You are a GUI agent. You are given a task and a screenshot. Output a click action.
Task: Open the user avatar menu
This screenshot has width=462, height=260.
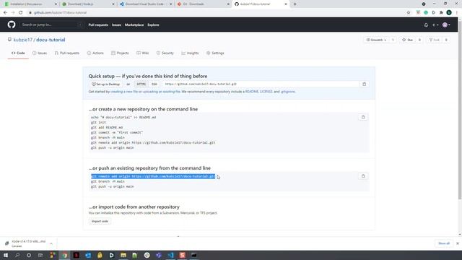446,25
